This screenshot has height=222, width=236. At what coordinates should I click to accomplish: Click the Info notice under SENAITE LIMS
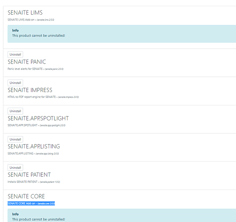pyautogui.click(x=122, y=34)
